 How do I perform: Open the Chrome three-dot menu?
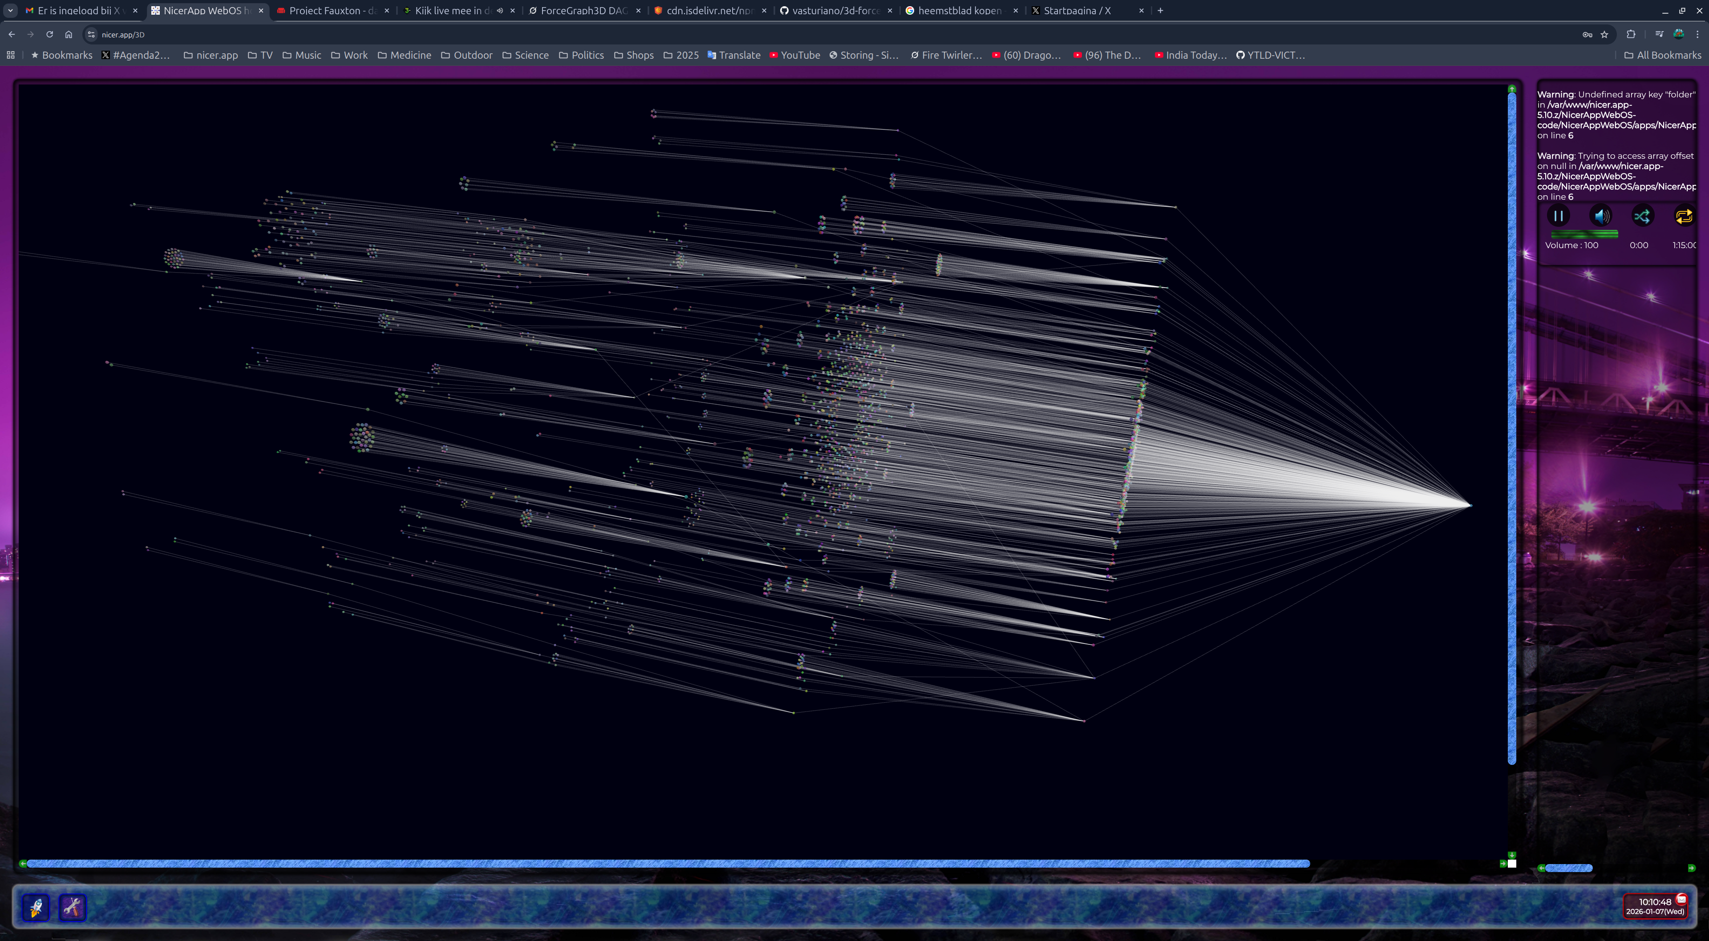point(1698,35)
